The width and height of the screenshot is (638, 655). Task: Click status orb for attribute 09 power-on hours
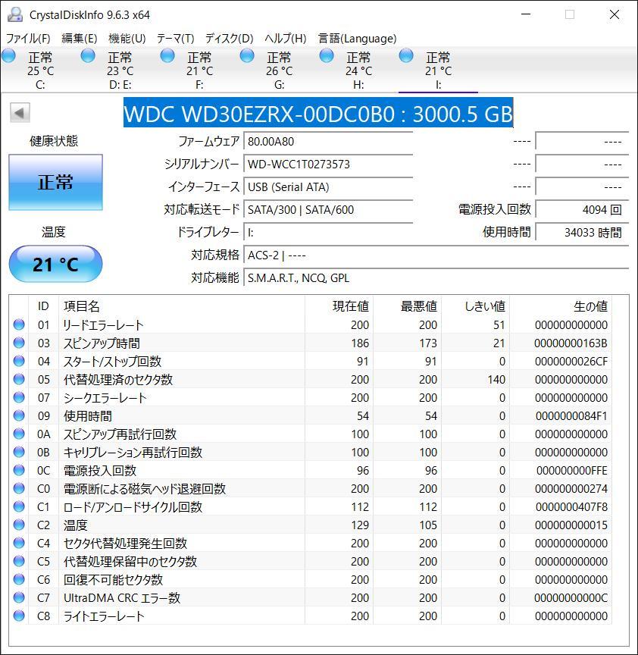coord(19,415)
